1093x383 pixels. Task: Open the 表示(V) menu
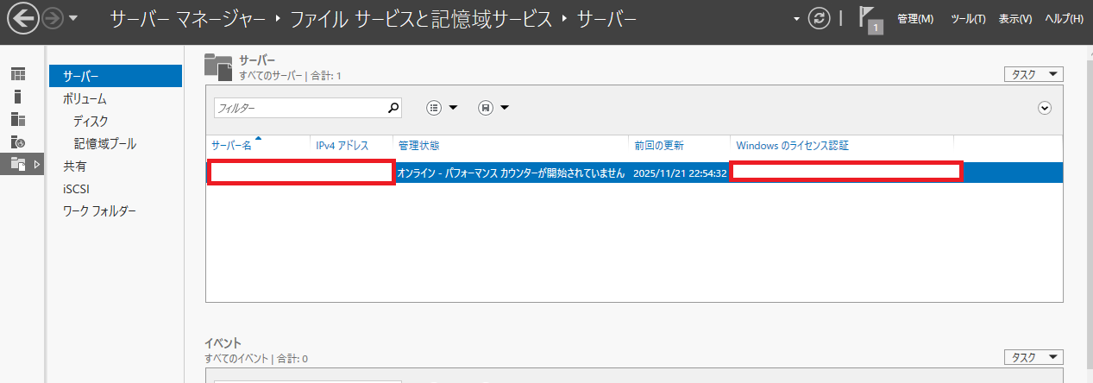tap(1015, 19)
